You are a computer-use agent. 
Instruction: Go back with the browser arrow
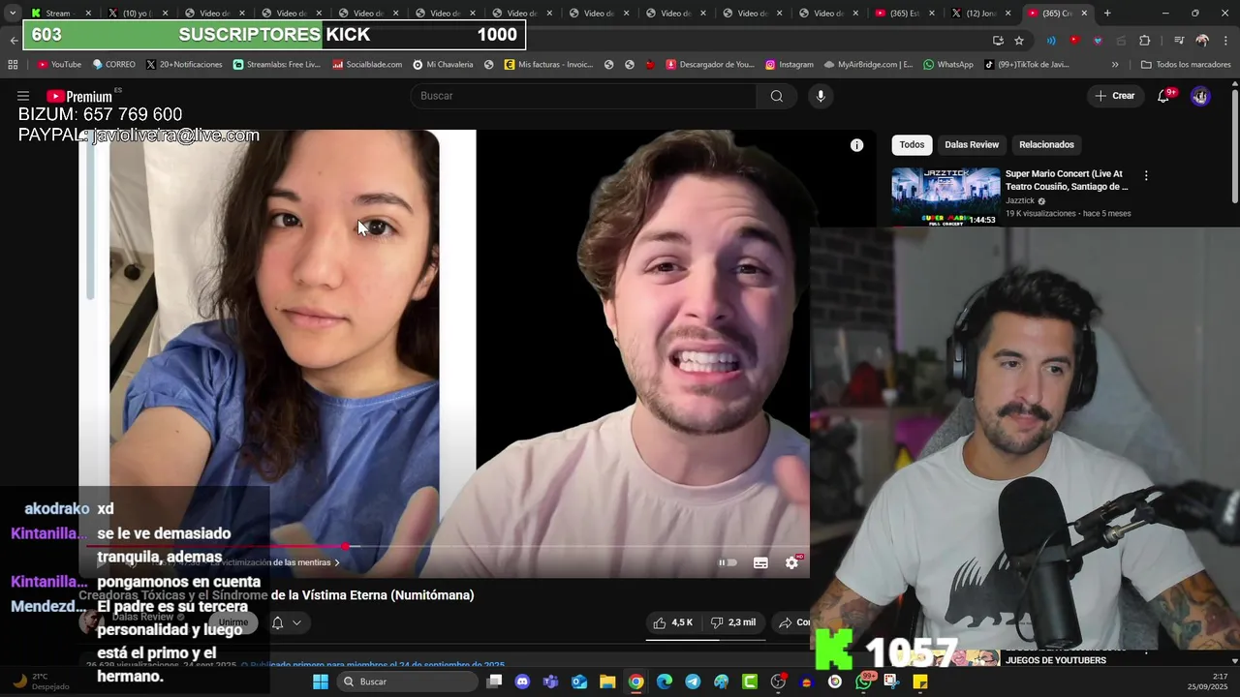[14, 41]
